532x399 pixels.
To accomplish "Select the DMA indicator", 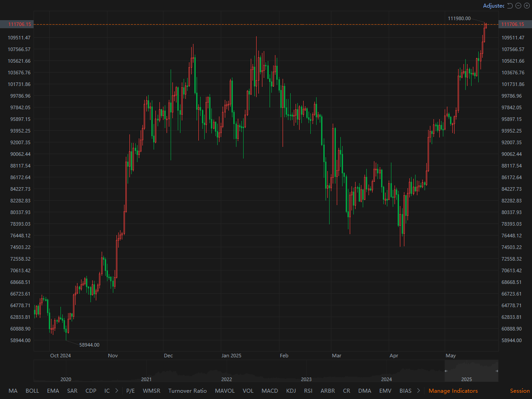I will [x=365, y=391].
